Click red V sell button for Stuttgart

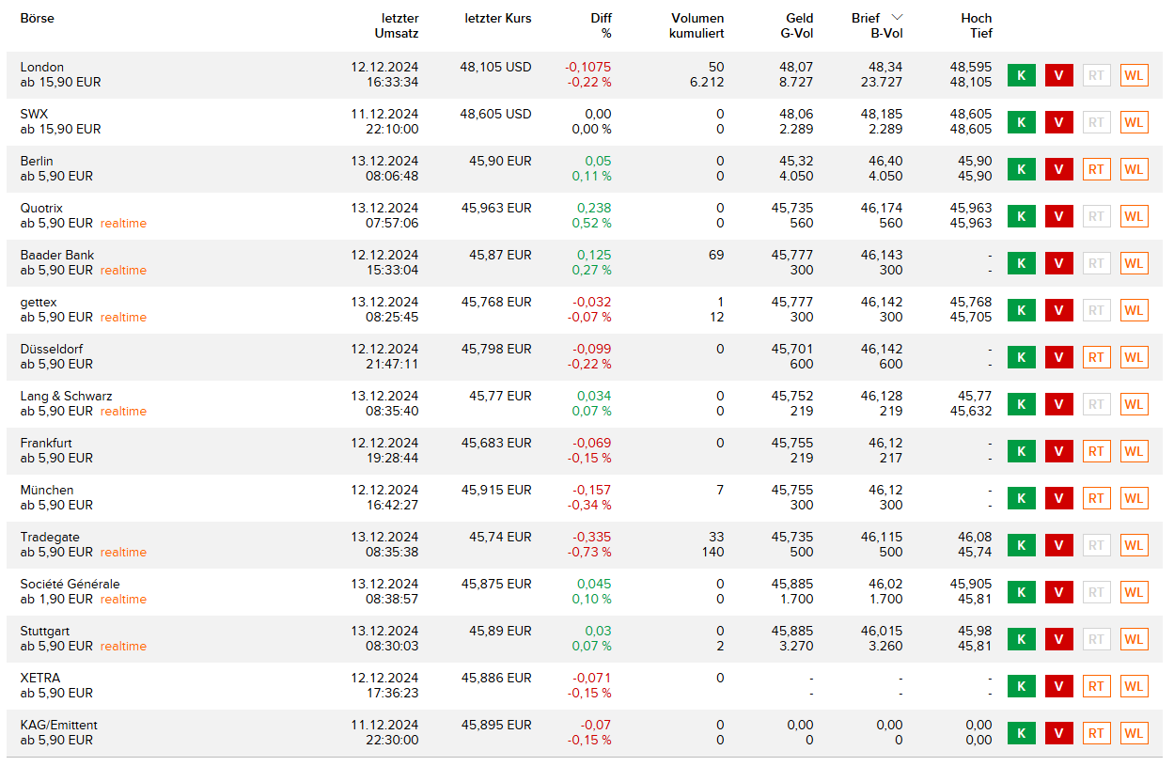[1058, 639]
